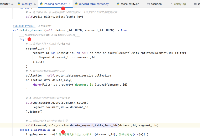Place cursor on delete_document function name

(x=32, y=30)
